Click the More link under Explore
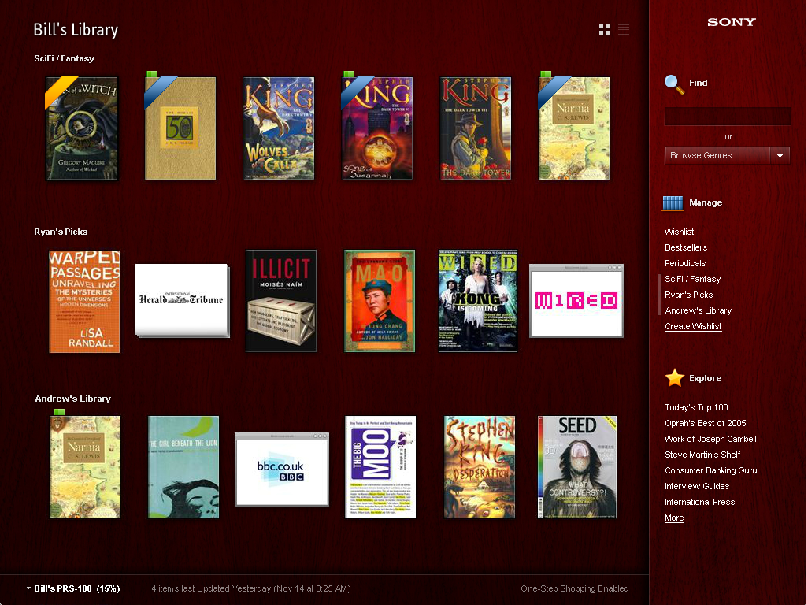Image resolution: width=806 pixels, height=605 pixels. (674, 518)
